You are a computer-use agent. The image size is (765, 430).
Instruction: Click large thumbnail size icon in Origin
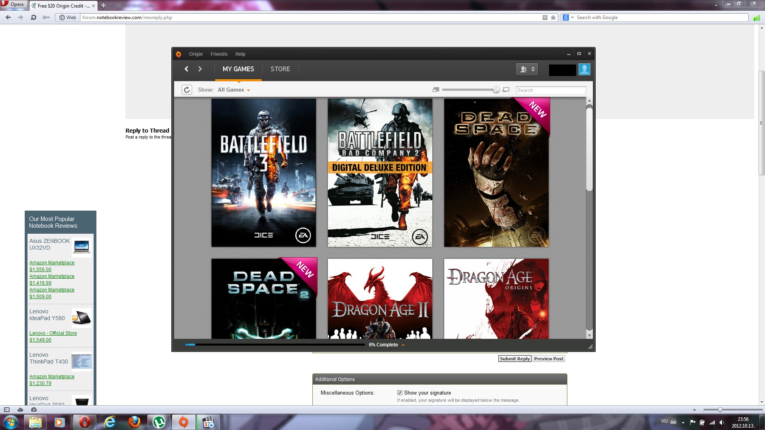506,90
